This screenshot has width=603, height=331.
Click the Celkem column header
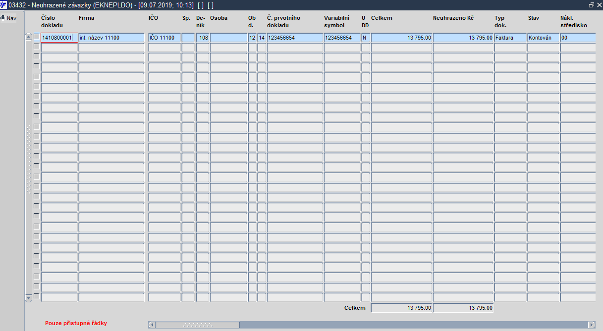pyautogui.click(x=382, y=18)
